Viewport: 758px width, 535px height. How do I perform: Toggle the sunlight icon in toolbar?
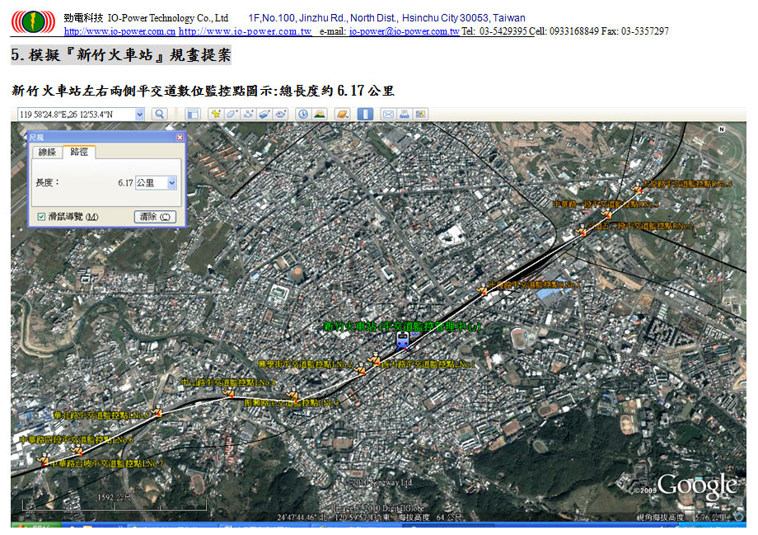(320, 114)
